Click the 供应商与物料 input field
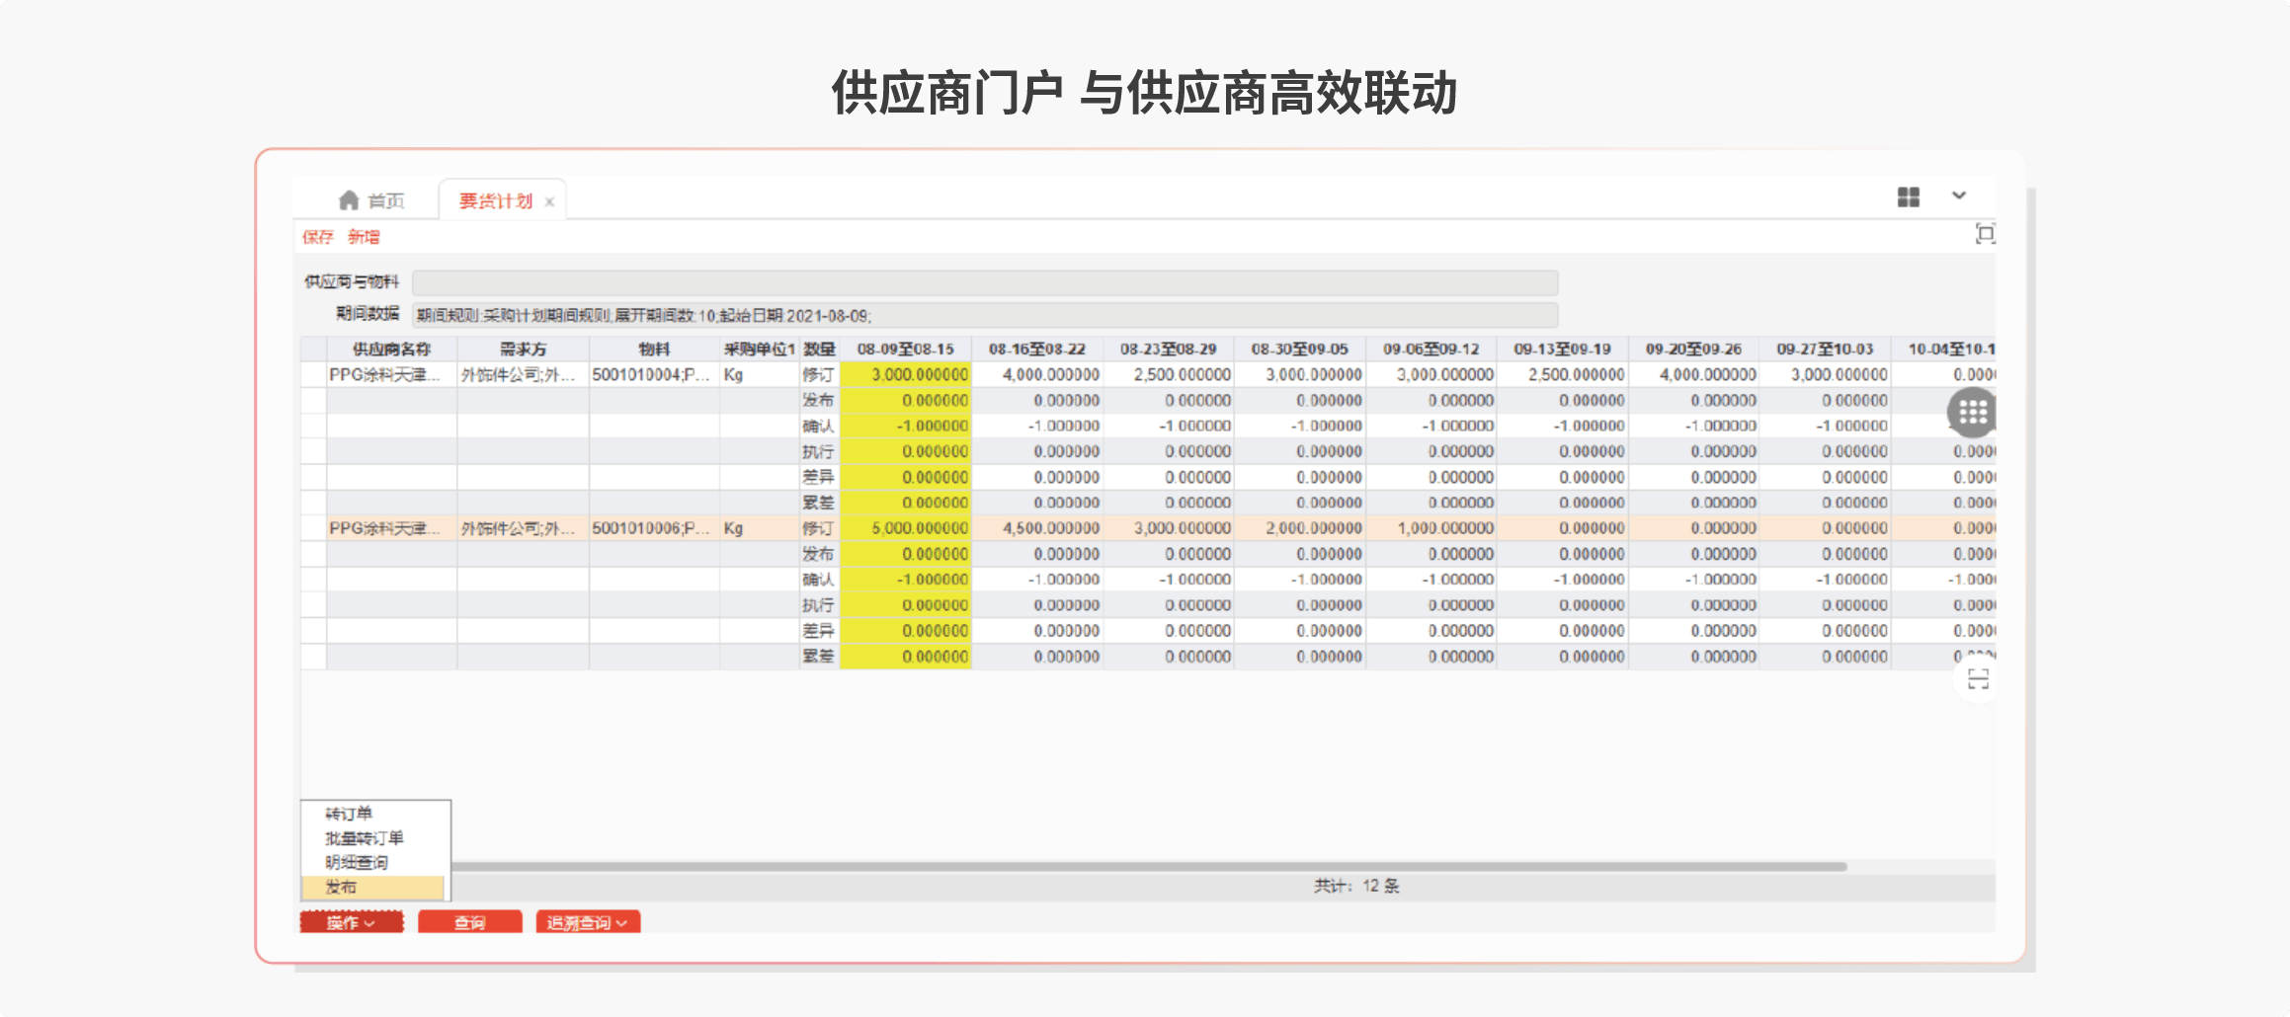This screenshot has width=2290, height=1017. (x=984, y=282)
